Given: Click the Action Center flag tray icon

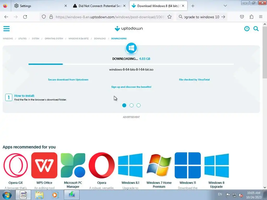Looking at the screenshot, I should (228, 195).
